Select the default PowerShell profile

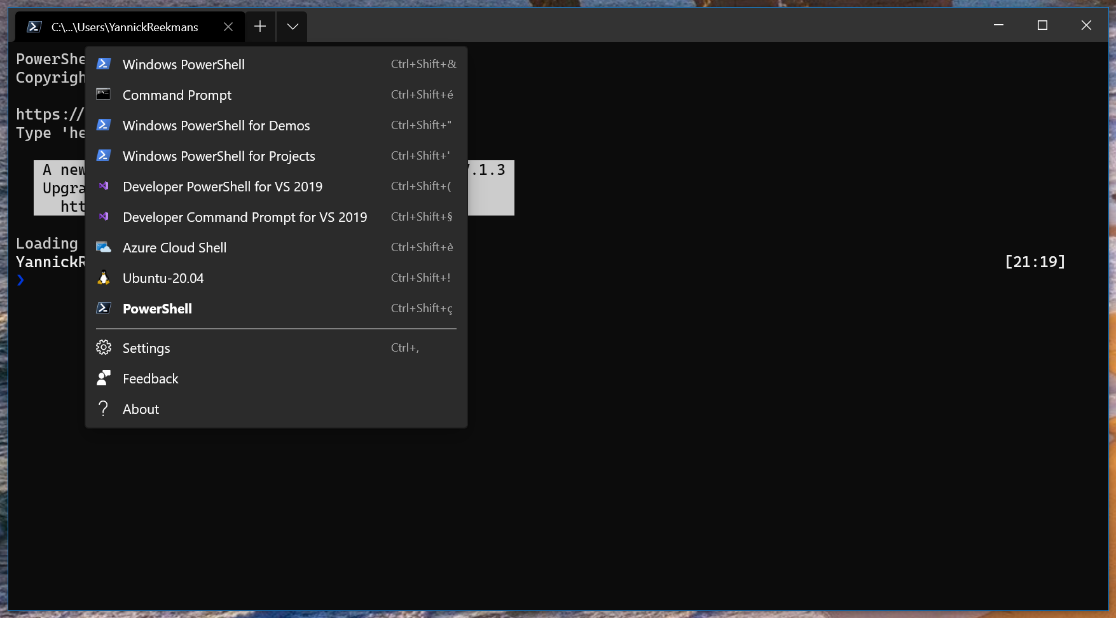point(276,308)
